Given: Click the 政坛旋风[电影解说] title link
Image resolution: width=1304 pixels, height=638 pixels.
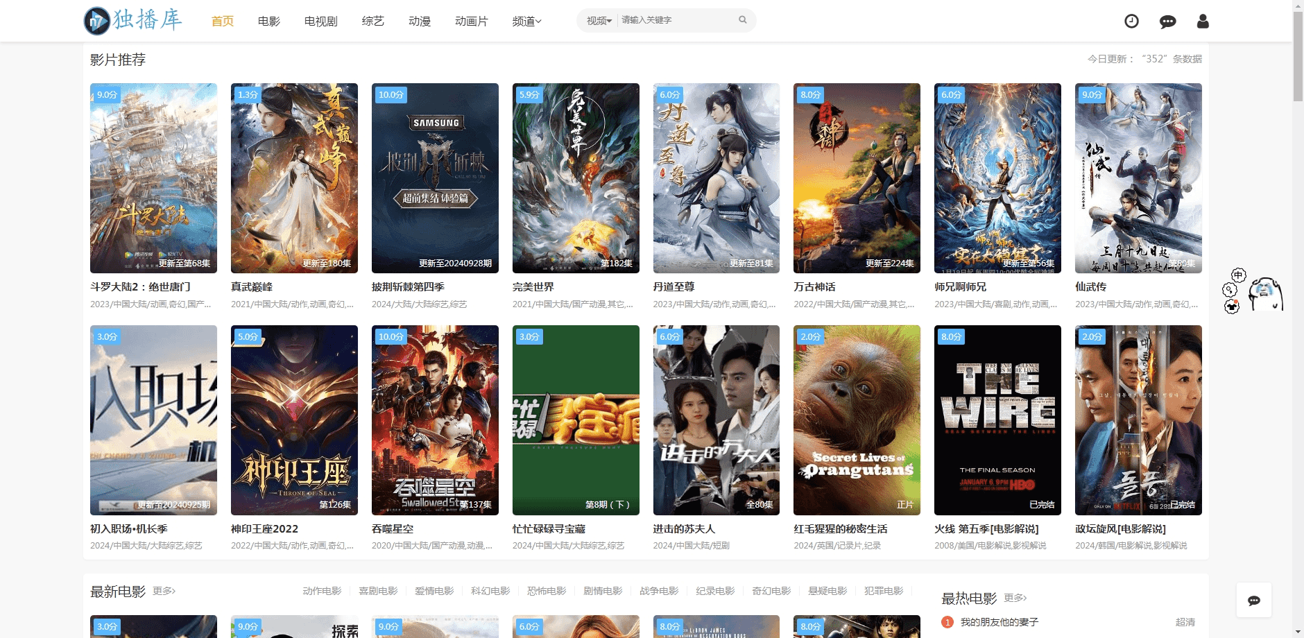Looking at the screenshot, I should pyautogui.click(x=1120, y=528).
